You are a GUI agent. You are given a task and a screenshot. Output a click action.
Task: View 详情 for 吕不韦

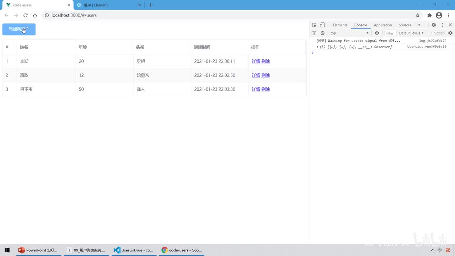coord(256,89)
